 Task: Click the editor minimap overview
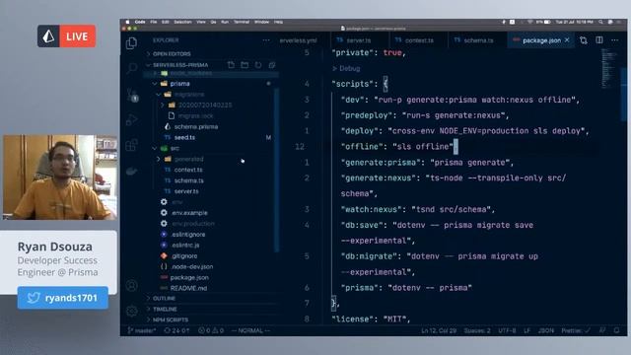tap(609, 68)
